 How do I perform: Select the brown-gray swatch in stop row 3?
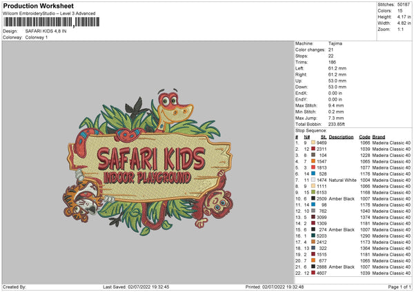[313, 155]
